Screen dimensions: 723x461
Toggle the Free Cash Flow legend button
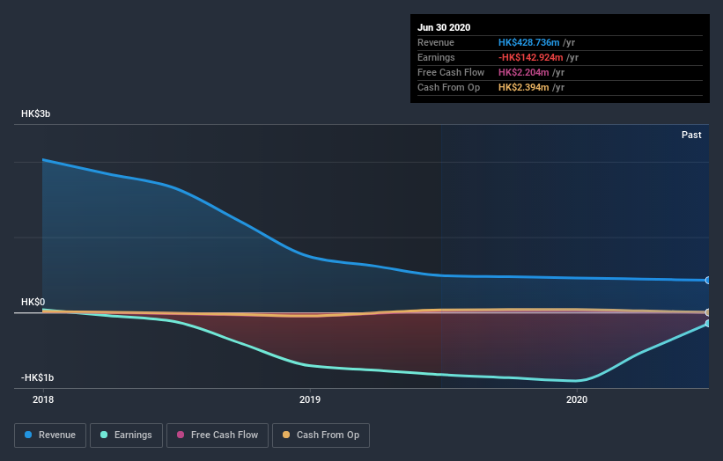pos(218,435)
